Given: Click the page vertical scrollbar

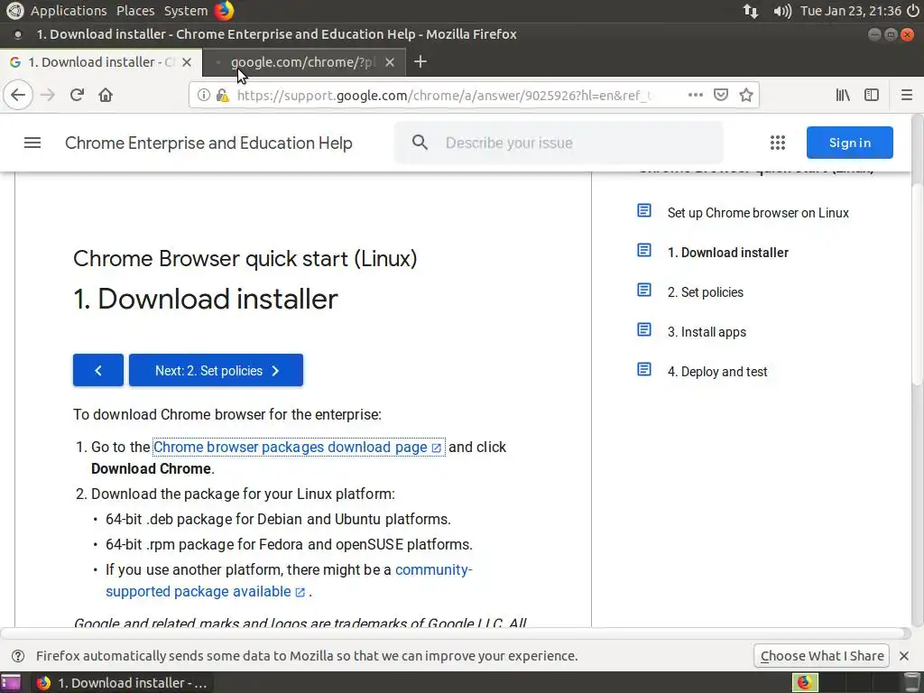Looking at the screenshot, I should click(917, 282).
